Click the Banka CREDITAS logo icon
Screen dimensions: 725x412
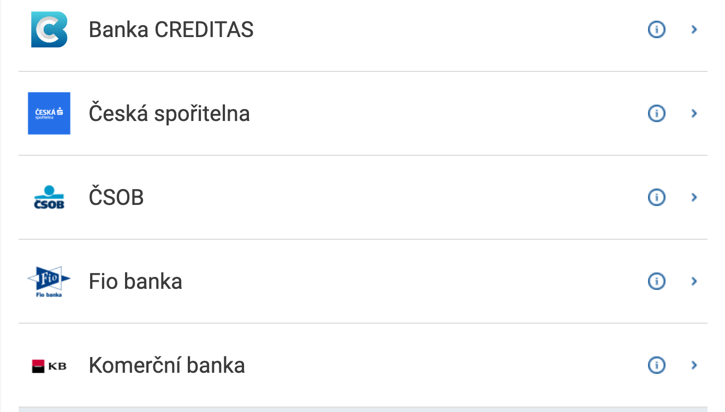[49, 29]
